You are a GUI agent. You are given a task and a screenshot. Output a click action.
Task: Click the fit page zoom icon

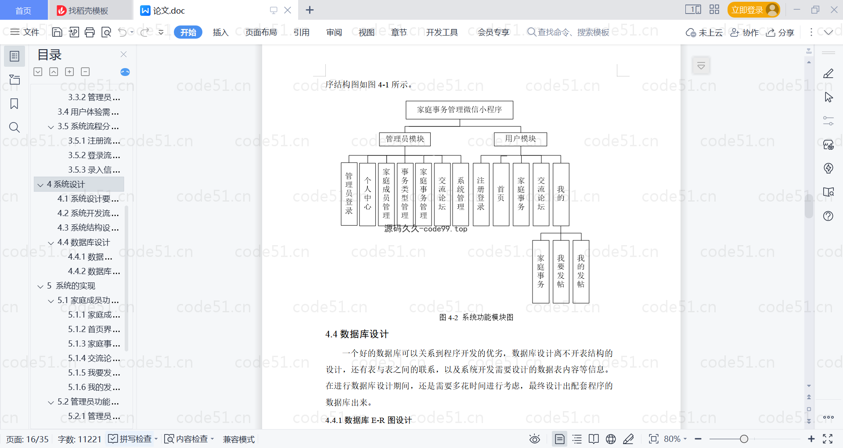coord(653,439)
